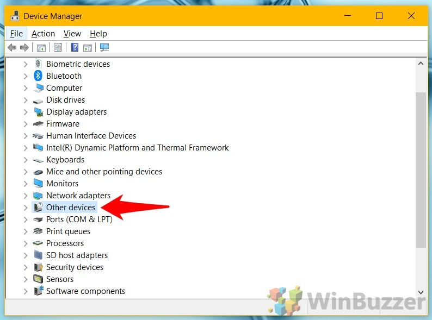
Task: Click the Computer category icon
Action: [38, 88]
